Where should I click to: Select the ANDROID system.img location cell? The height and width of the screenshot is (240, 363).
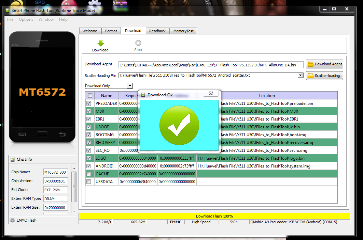[x=267, y=166]
